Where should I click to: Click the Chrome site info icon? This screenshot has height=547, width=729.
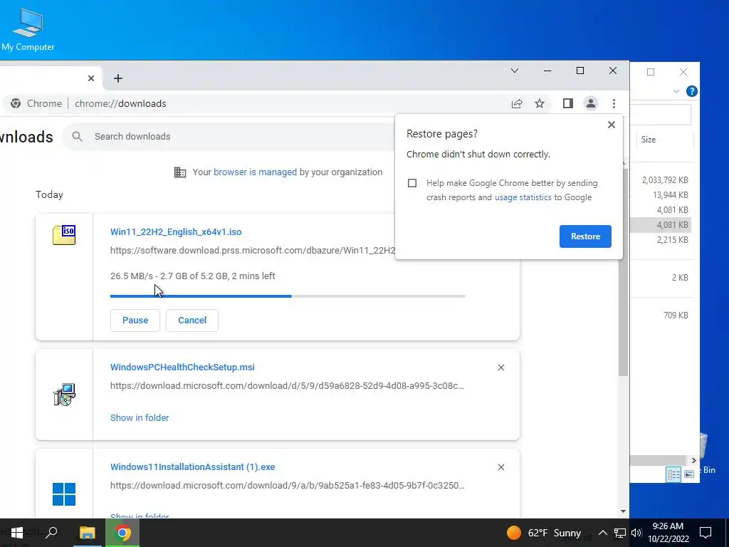point(16,103)
